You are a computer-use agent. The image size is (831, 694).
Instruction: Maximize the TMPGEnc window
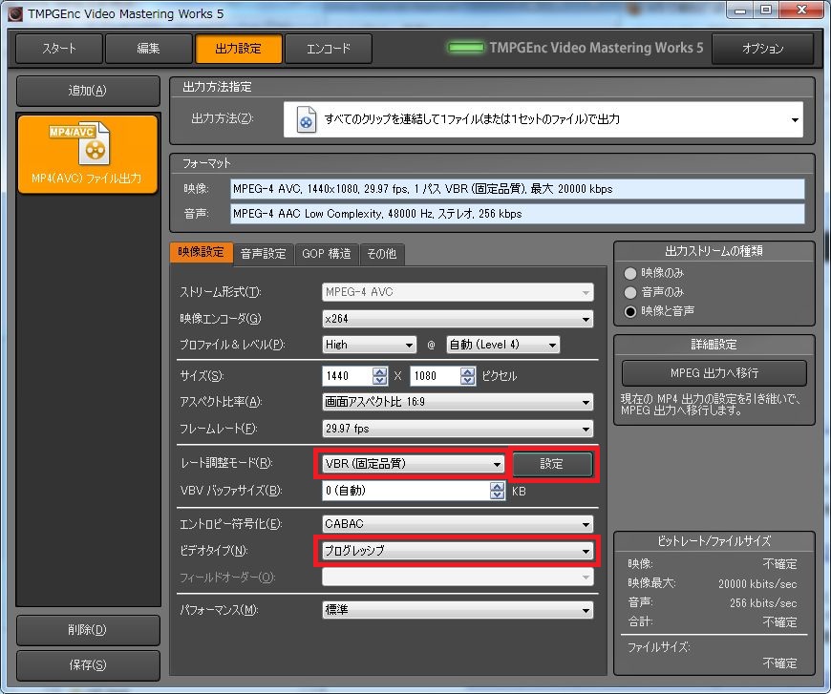pos(766,11)
